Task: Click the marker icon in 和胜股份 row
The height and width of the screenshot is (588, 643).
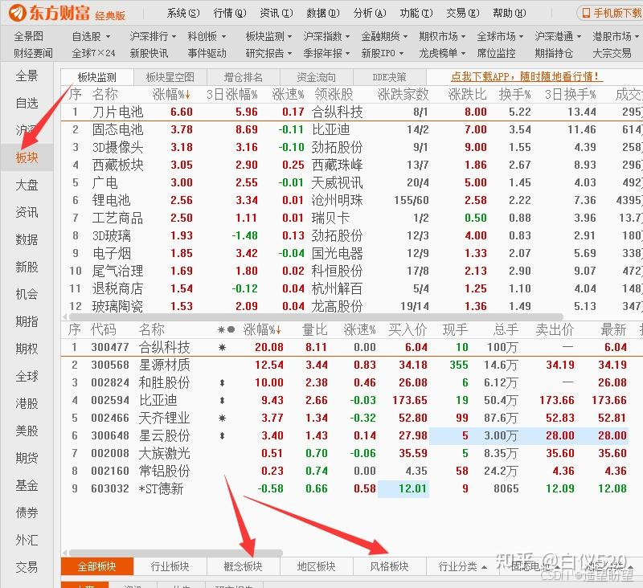Action: coord(222,382)
